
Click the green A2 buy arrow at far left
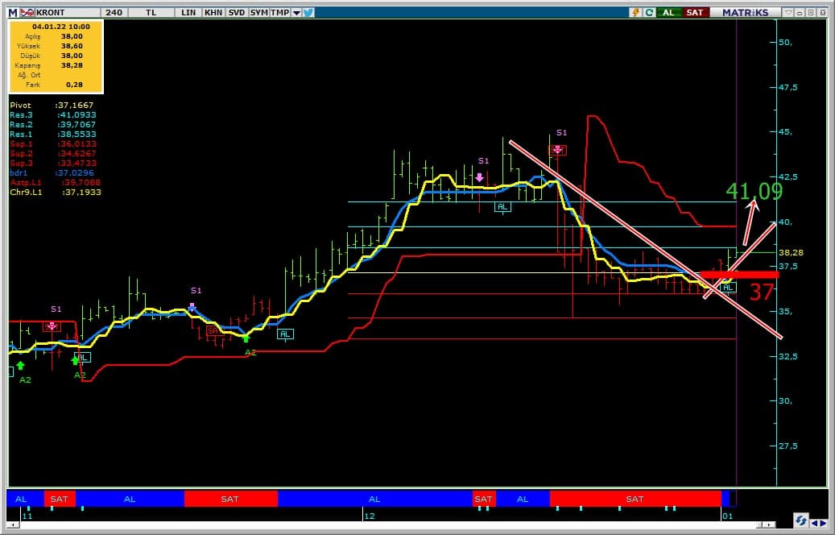pos(20,366)
